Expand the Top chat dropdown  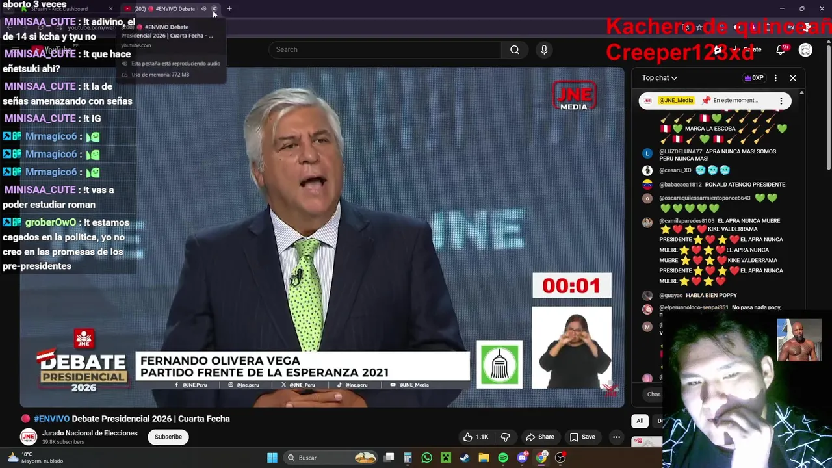coord(660,78)
